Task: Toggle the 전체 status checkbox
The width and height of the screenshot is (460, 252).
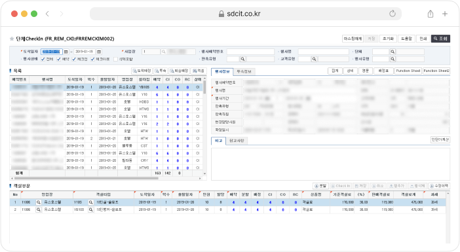Action: click(x=43, y=59)
